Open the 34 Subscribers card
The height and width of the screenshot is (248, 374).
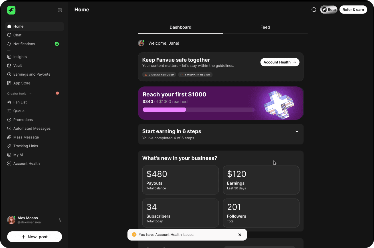point(181,213)
